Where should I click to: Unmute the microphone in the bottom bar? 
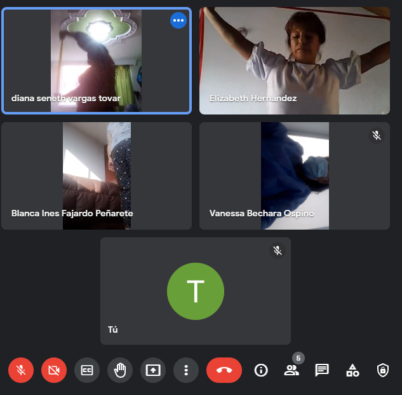pos(21,370)
